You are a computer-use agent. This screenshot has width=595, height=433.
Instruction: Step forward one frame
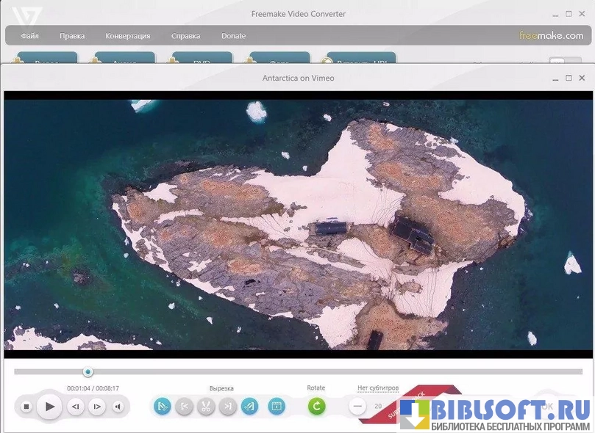(x=97, y=406)
